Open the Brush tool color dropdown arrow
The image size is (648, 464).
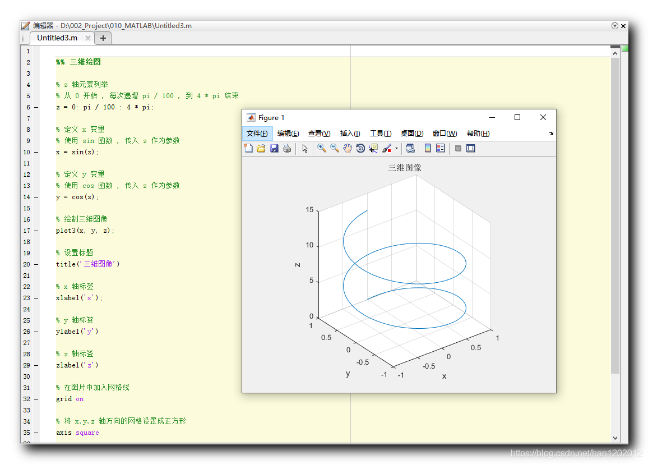(396, 149)
